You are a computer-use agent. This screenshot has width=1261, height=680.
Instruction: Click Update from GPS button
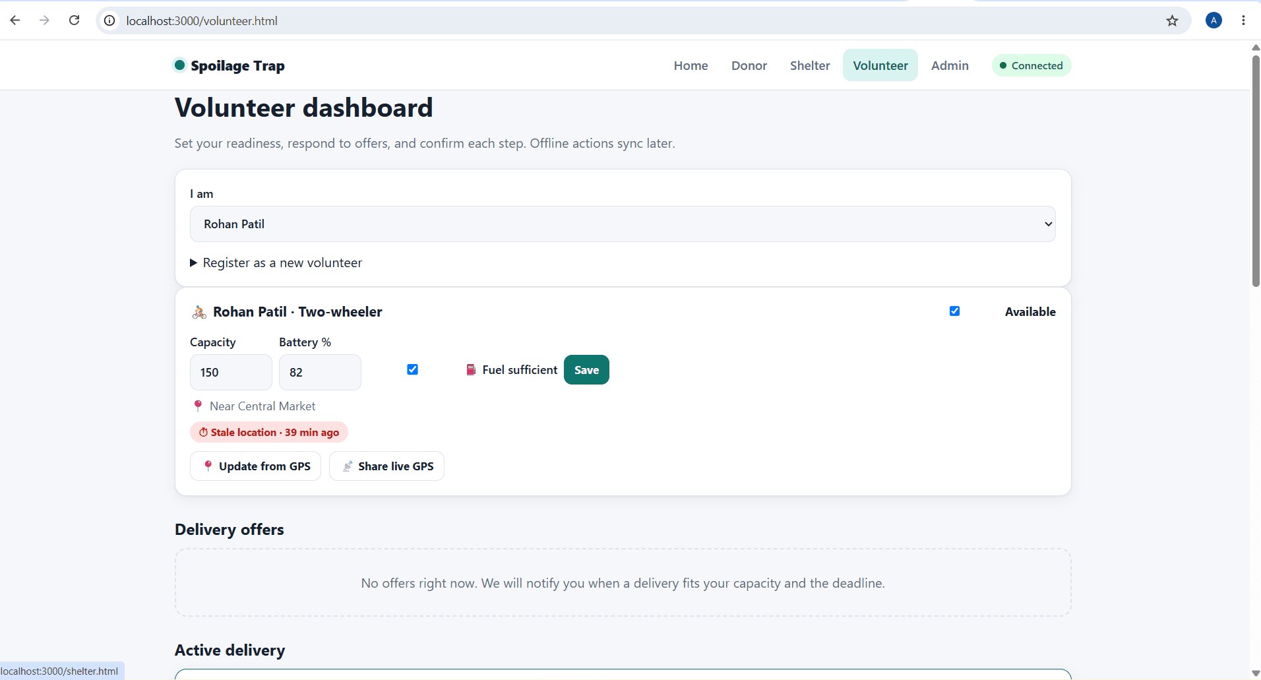coord(255,466)
